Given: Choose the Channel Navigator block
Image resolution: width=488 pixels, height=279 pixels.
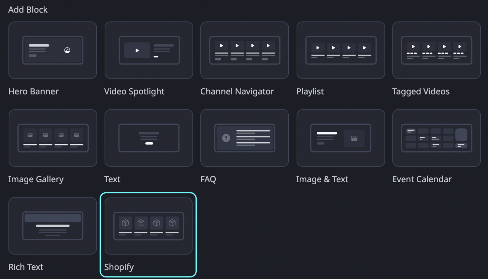Looking at the screenshot, I should click(x=244, y=50).
